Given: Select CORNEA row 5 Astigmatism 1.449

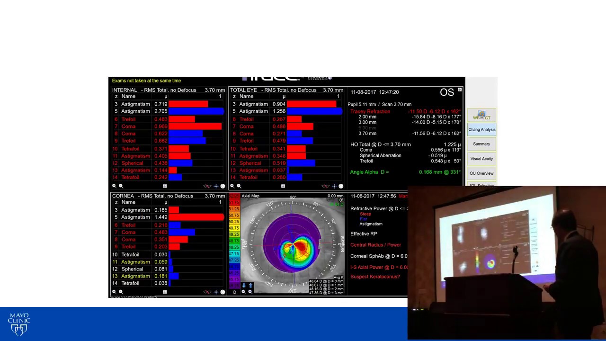Looking at the screenshot, I should (168, 217).
